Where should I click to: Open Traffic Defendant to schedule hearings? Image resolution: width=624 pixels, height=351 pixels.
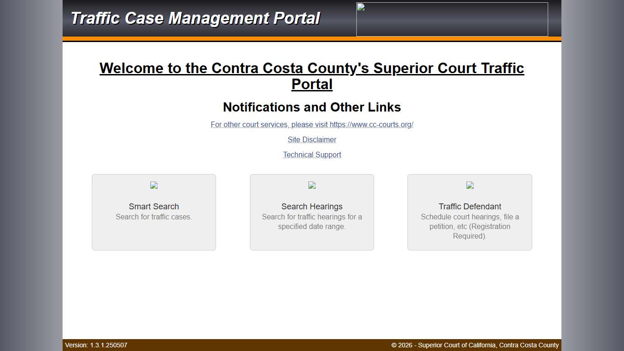point(470,212)
